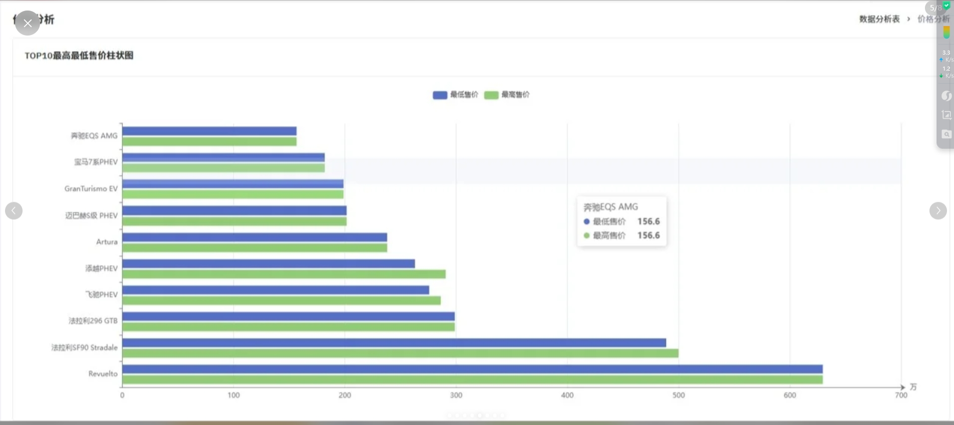Select the 迈巴赫S级 PHEV axis label
Image resolution: width=954 pixels, height=425 pixels.
click(91, 215)
